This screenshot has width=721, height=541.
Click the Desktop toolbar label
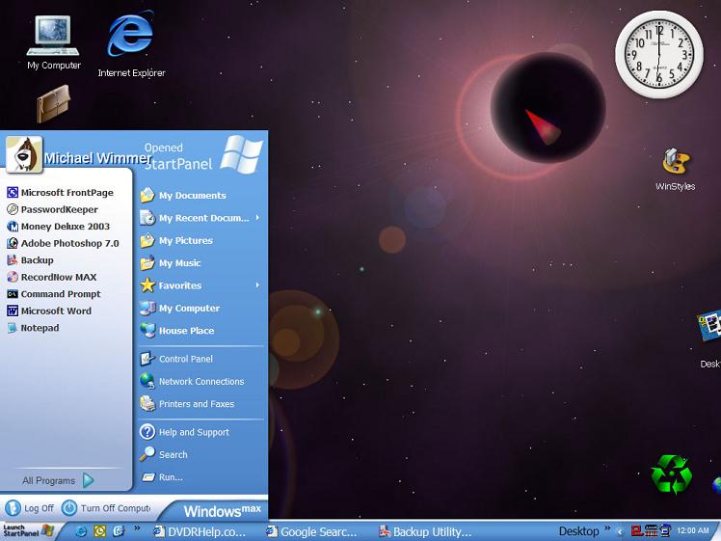(578, 531)
